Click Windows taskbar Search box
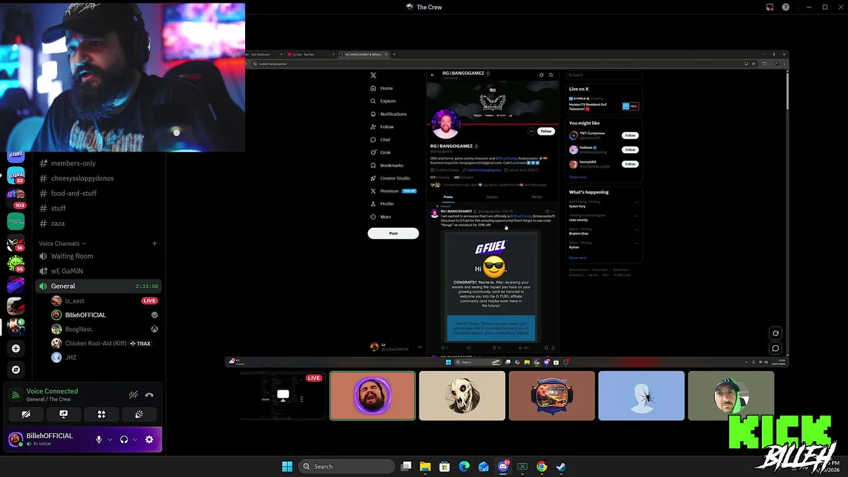 [346, 466]
